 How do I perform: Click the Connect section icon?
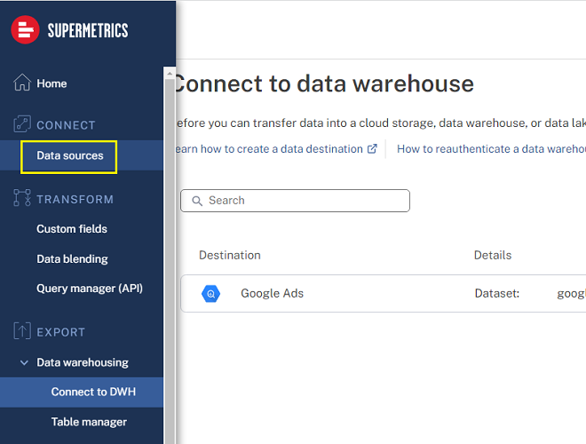point(22,124)
